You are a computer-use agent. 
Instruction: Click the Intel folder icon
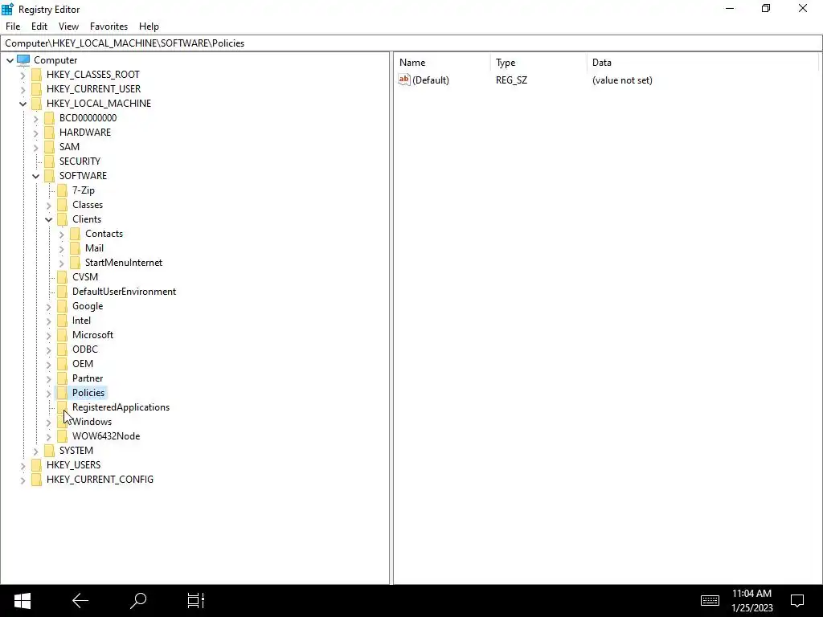63,320
